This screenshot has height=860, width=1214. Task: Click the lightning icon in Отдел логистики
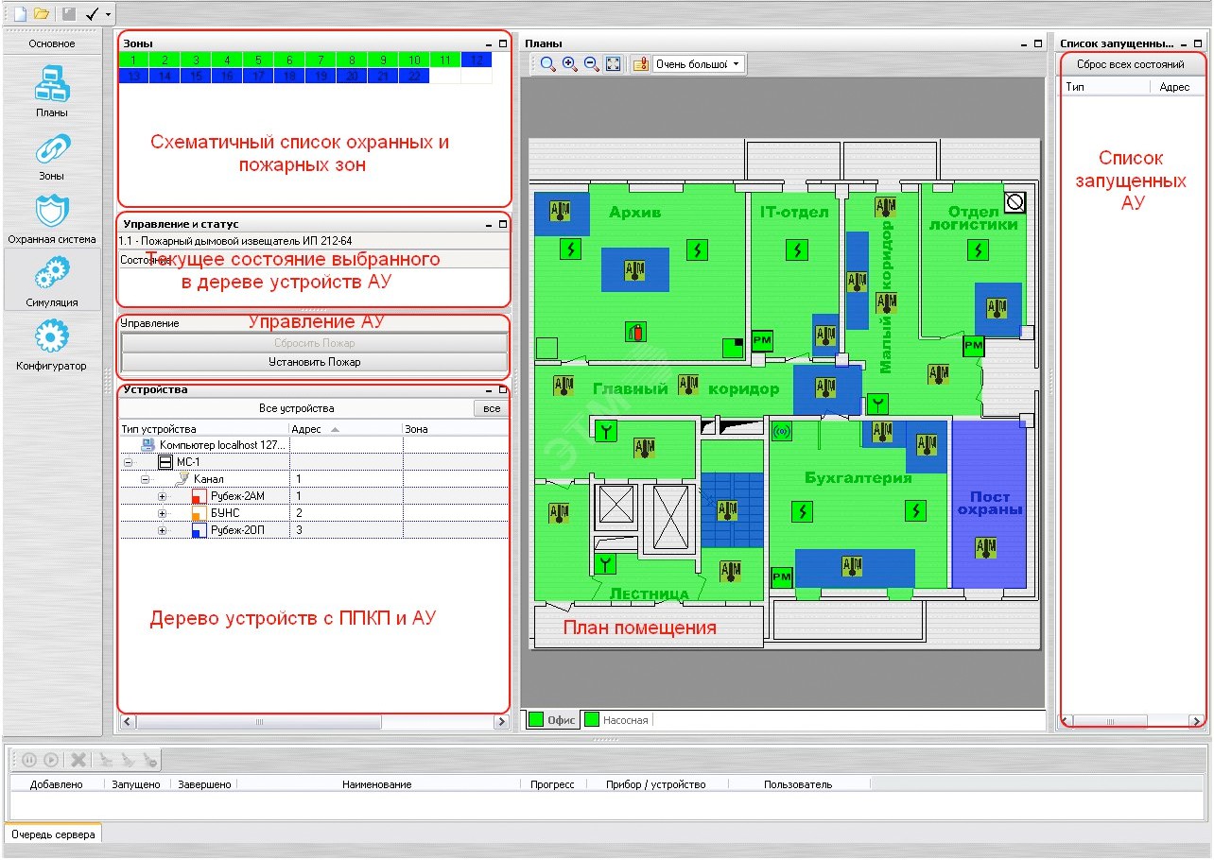tap(980, 249)
